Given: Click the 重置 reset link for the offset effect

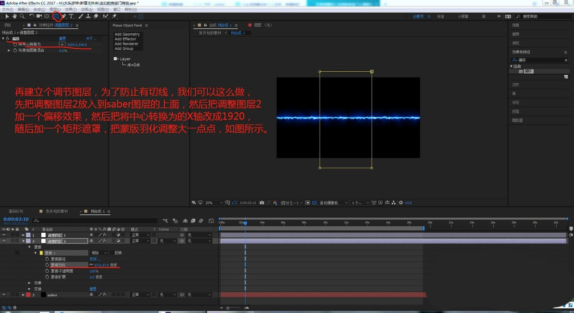Looking at the screenshot, I should pyautogui.click(x=62, y=38).
